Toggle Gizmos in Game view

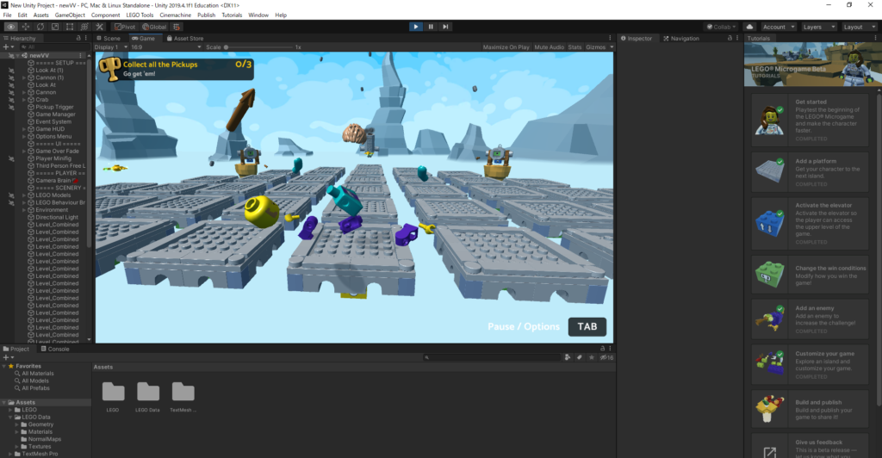pyautogui.click(x=596, y=47)
